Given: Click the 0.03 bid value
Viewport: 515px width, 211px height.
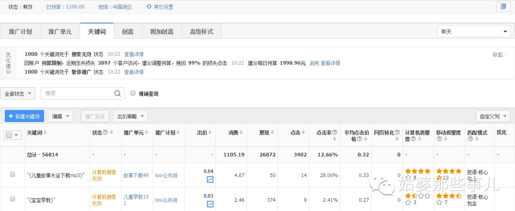Looking at the screenshot, I should point(209,196).
